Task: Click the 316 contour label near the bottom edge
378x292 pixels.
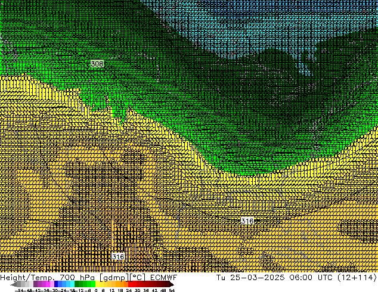Action: [118, 257]
